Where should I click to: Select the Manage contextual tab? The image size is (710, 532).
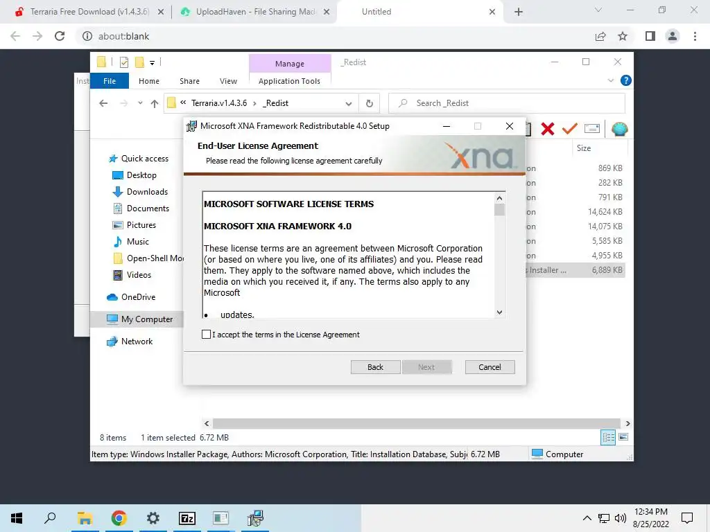click(x=290, y=64)
